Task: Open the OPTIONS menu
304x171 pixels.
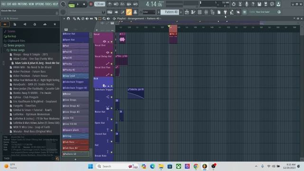Action: click(x=39, y=4)
